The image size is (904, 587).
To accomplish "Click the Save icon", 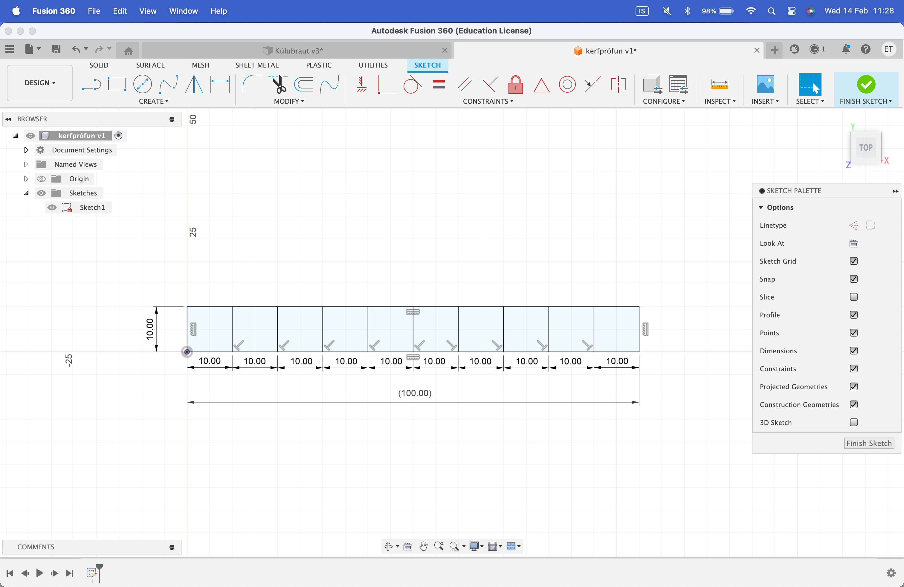I will pos(56,49).
